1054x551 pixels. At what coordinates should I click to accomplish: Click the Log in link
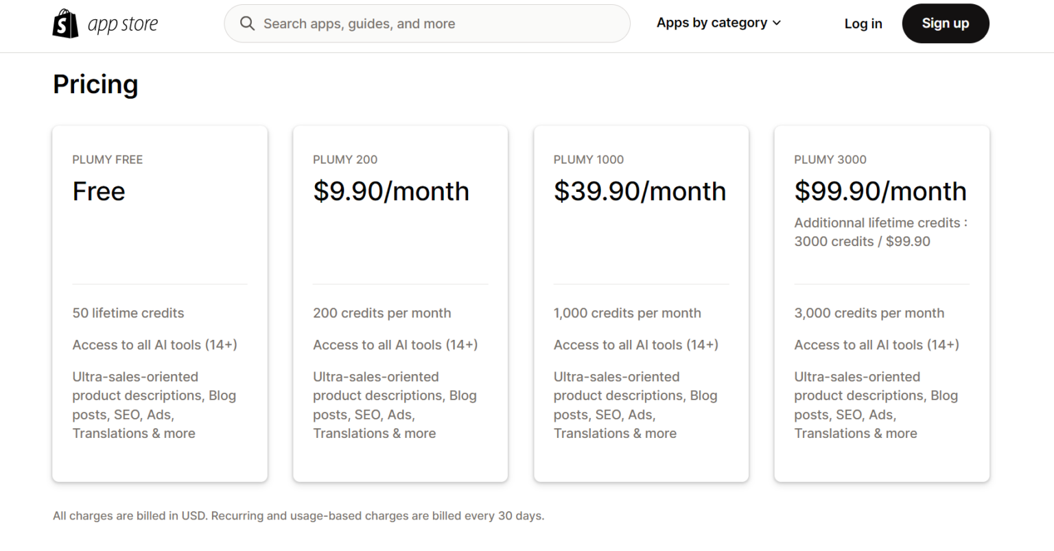(863, 24)
